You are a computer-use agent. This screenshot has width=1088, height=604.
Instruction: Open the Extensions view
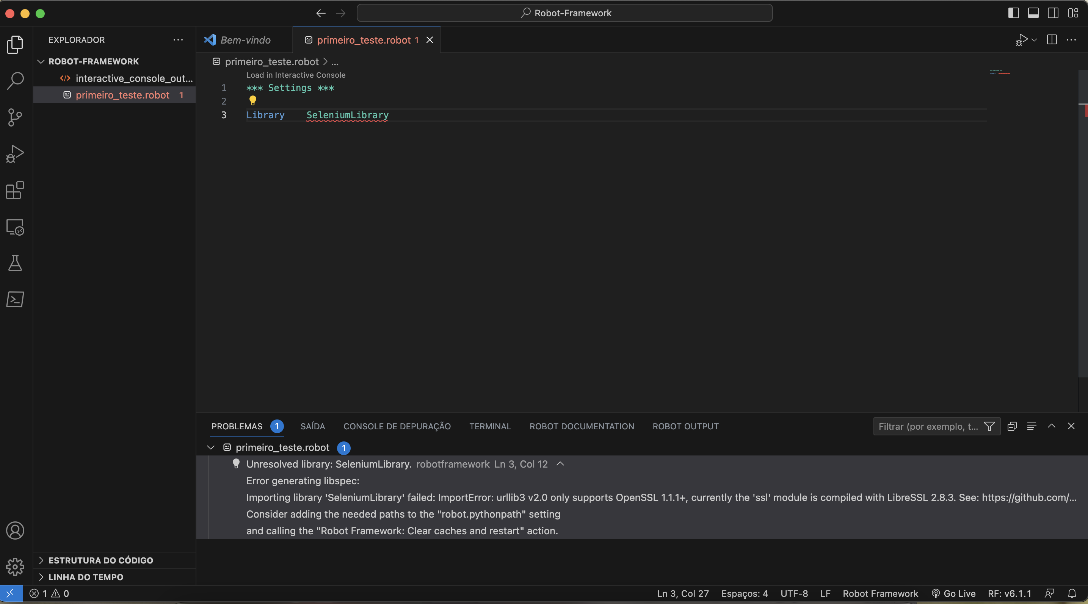(x=15, y=190)
